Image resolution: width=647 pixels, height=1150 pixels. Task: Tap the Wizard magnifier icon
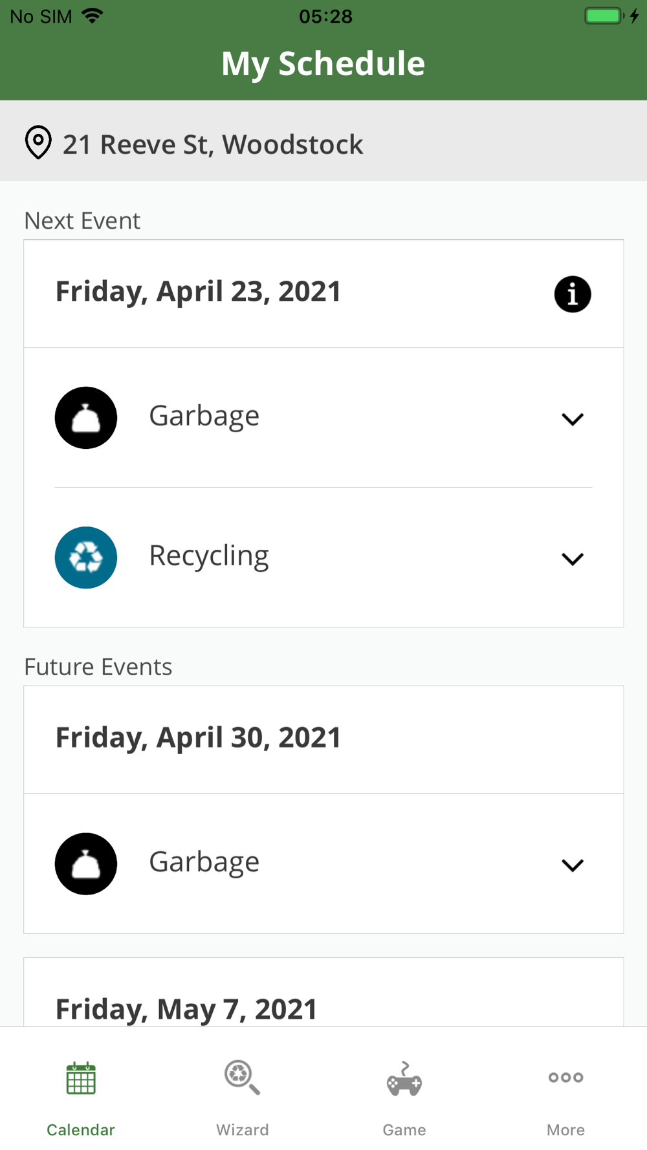pyautogui.click(x=242, y=1078)
